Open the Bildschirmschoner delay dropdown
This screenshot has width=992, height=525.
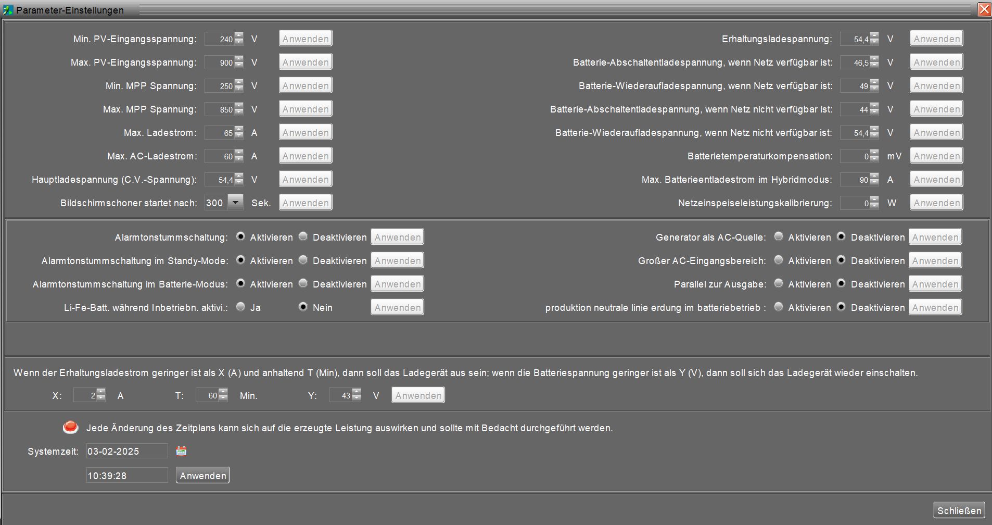[236, 202]
